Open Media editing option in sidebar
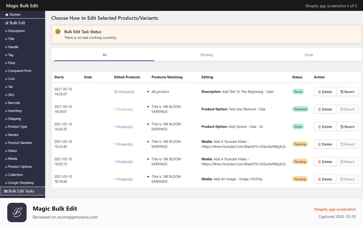The image size is (363, 227). coord(11,159)
